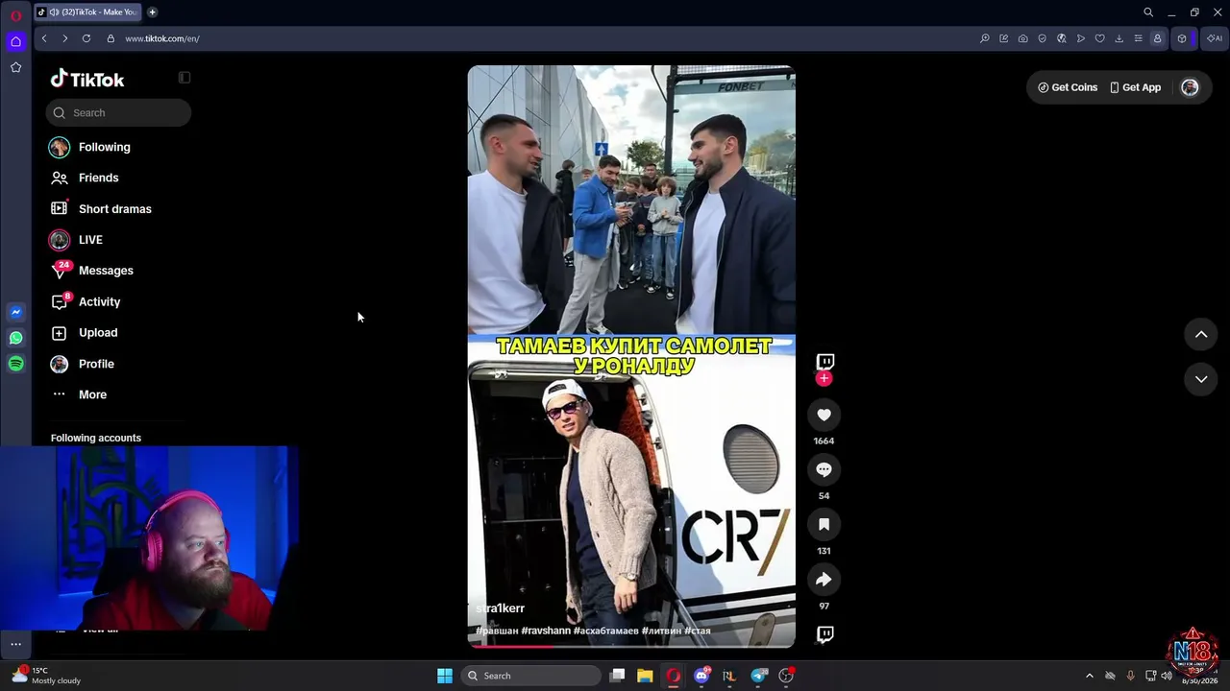Screen dimensions: 1230x691
Task: Add page to bookmarks with the toolbar heart
Action: [x=1099, y=38]
